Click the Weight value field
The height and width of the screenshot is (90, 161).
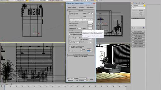[x=90, y=28]
